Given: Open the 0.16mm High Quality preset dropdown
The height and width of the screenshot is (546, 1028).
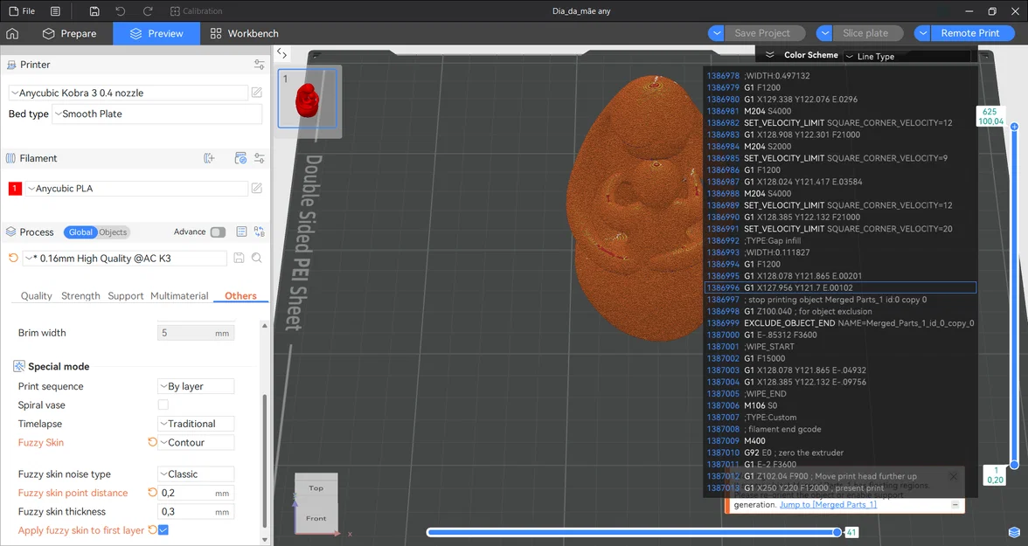Looking at the screenshot, I should pyautogui.click(x=124, y=259).
